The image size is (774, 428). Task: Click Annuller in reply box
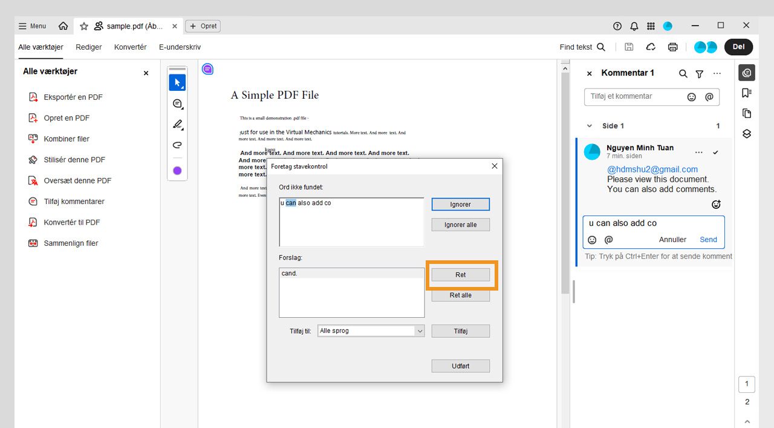point(672,240)
